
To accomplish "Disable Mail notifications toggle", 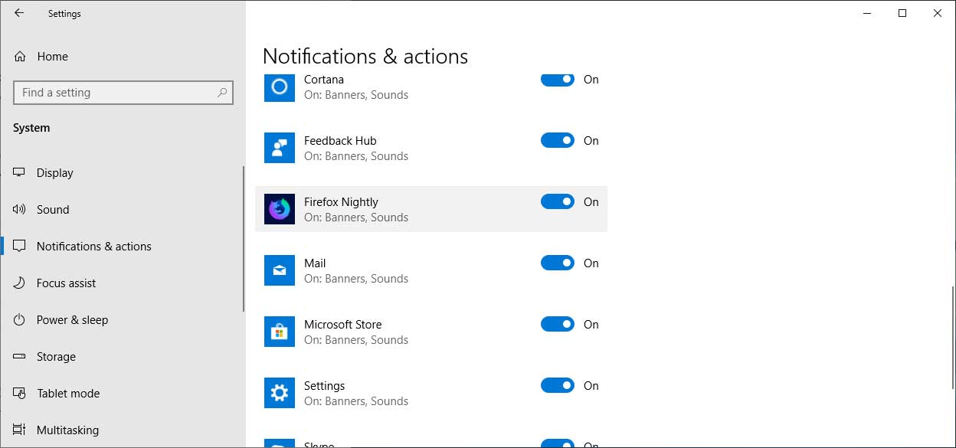I will point(558,263).
